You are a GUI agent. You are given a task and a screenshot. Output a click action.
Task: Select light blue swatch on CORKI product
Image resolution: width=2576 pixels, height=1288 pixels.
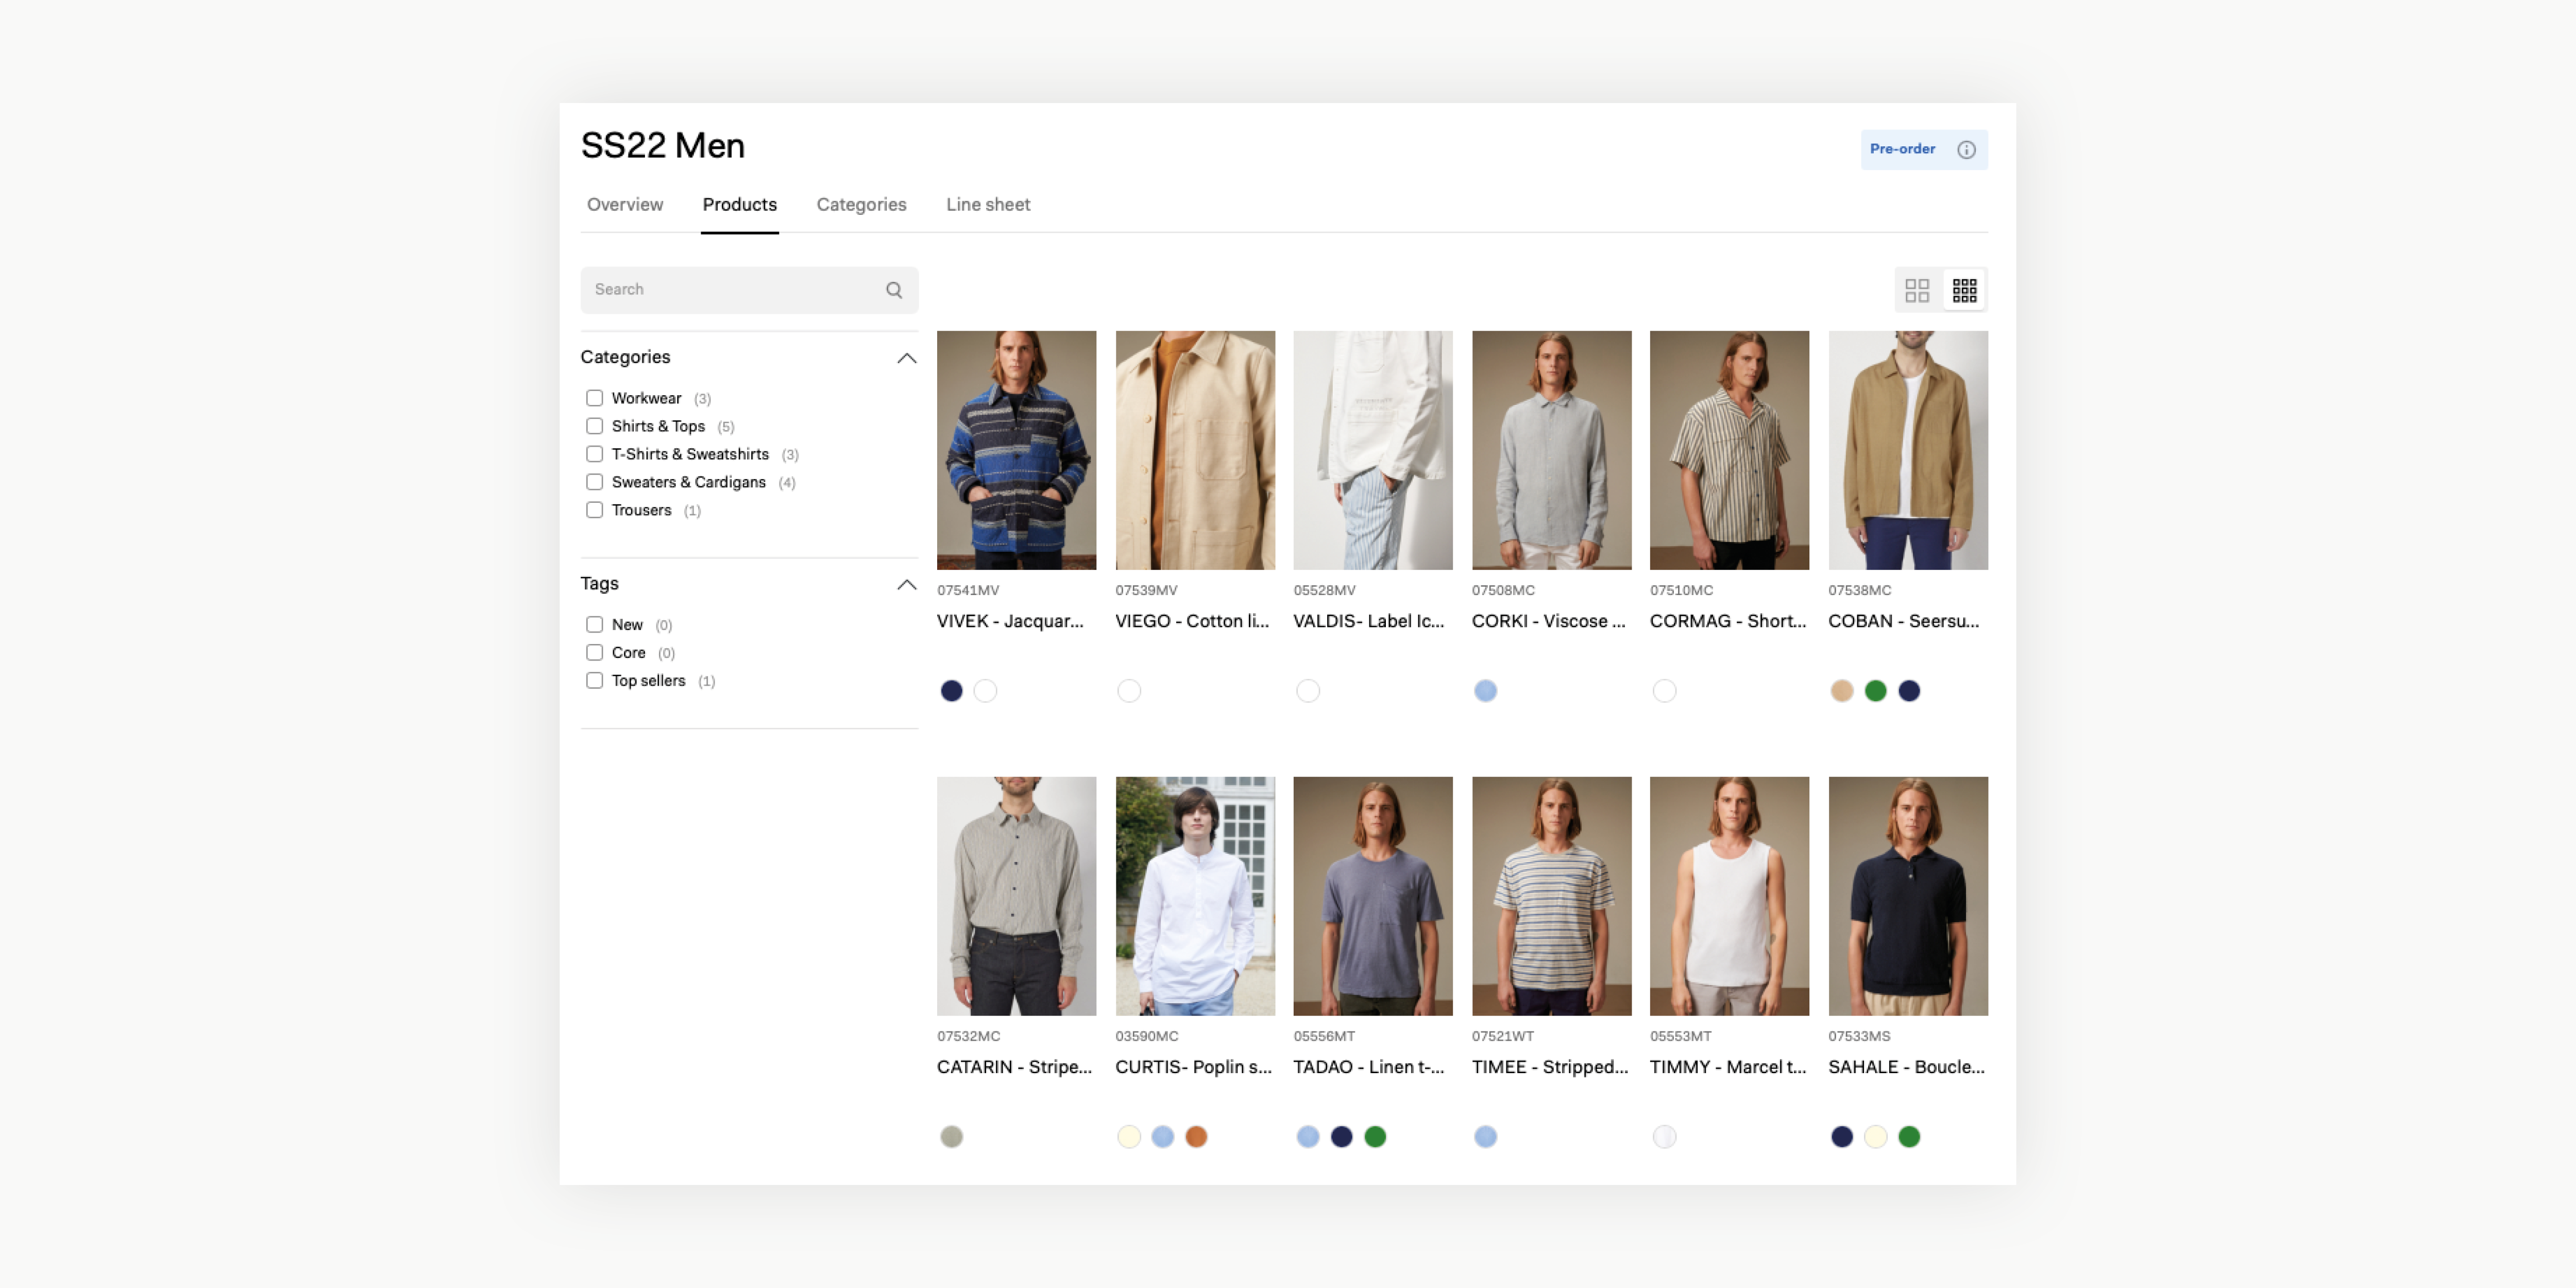(1486, 691)
